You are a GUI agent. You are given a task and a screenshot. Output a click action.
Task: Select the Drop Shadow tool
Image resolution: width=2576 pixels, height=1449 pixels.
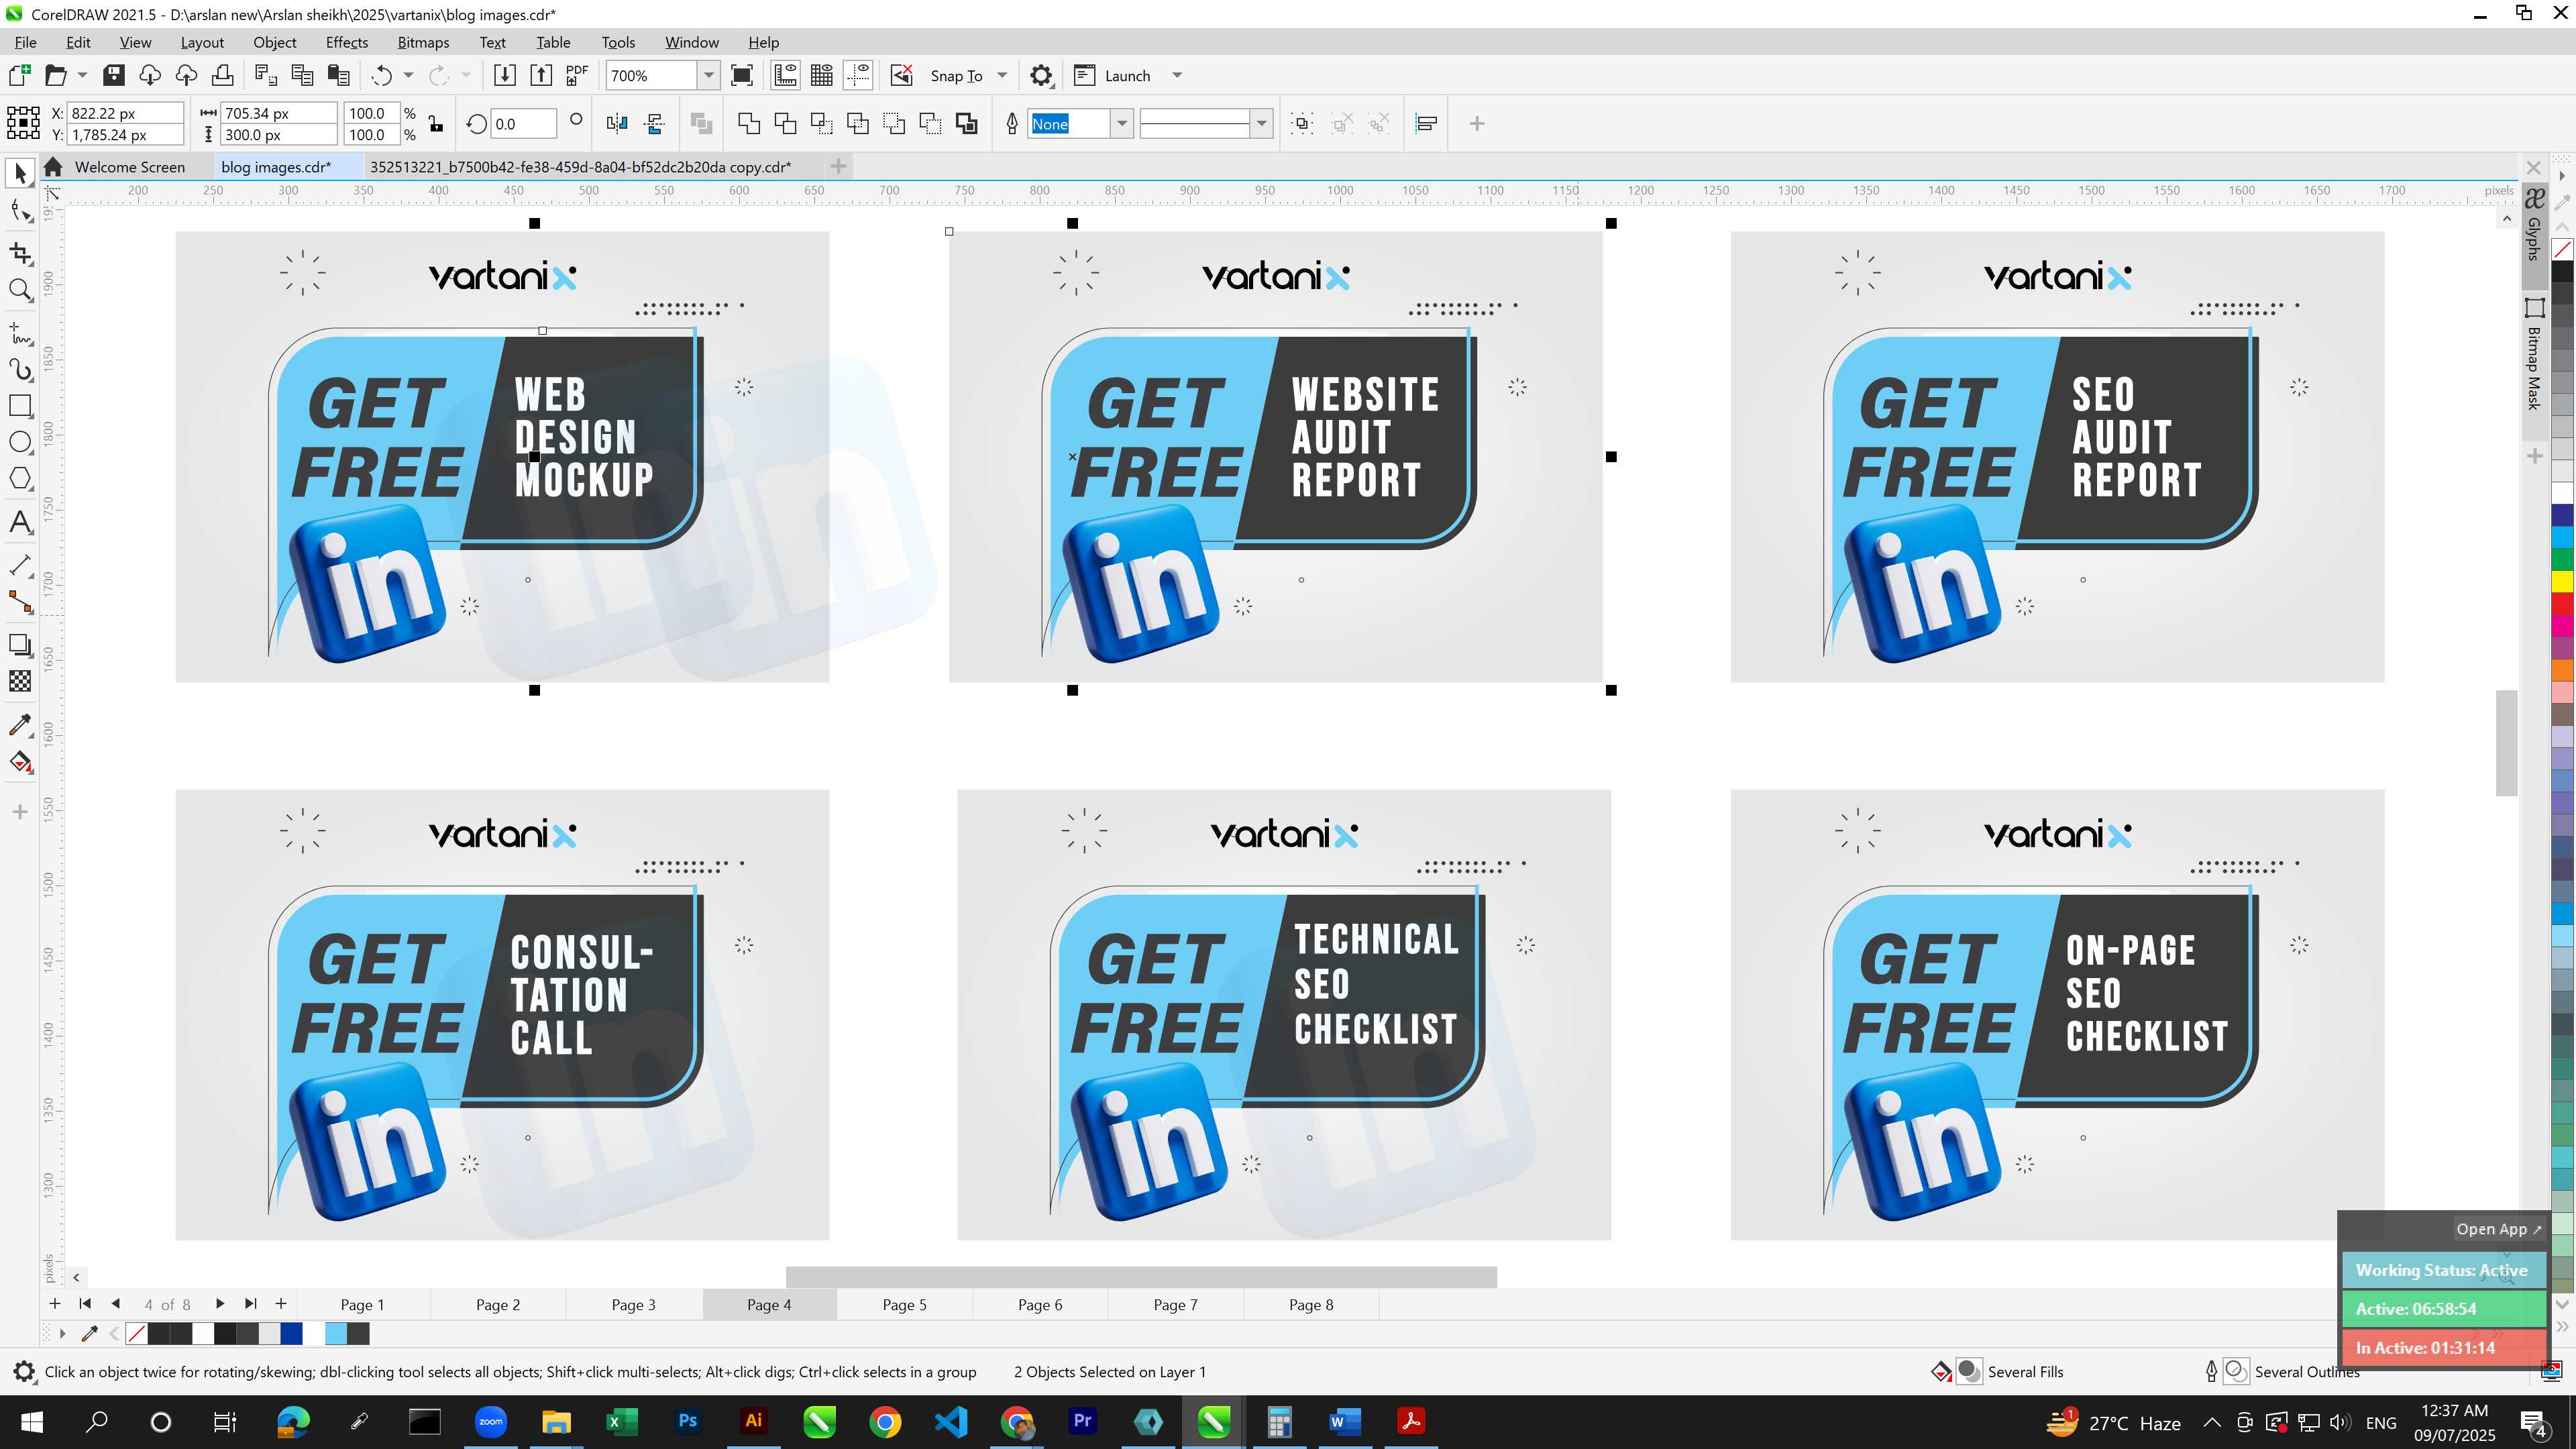(x=20, y=645)
